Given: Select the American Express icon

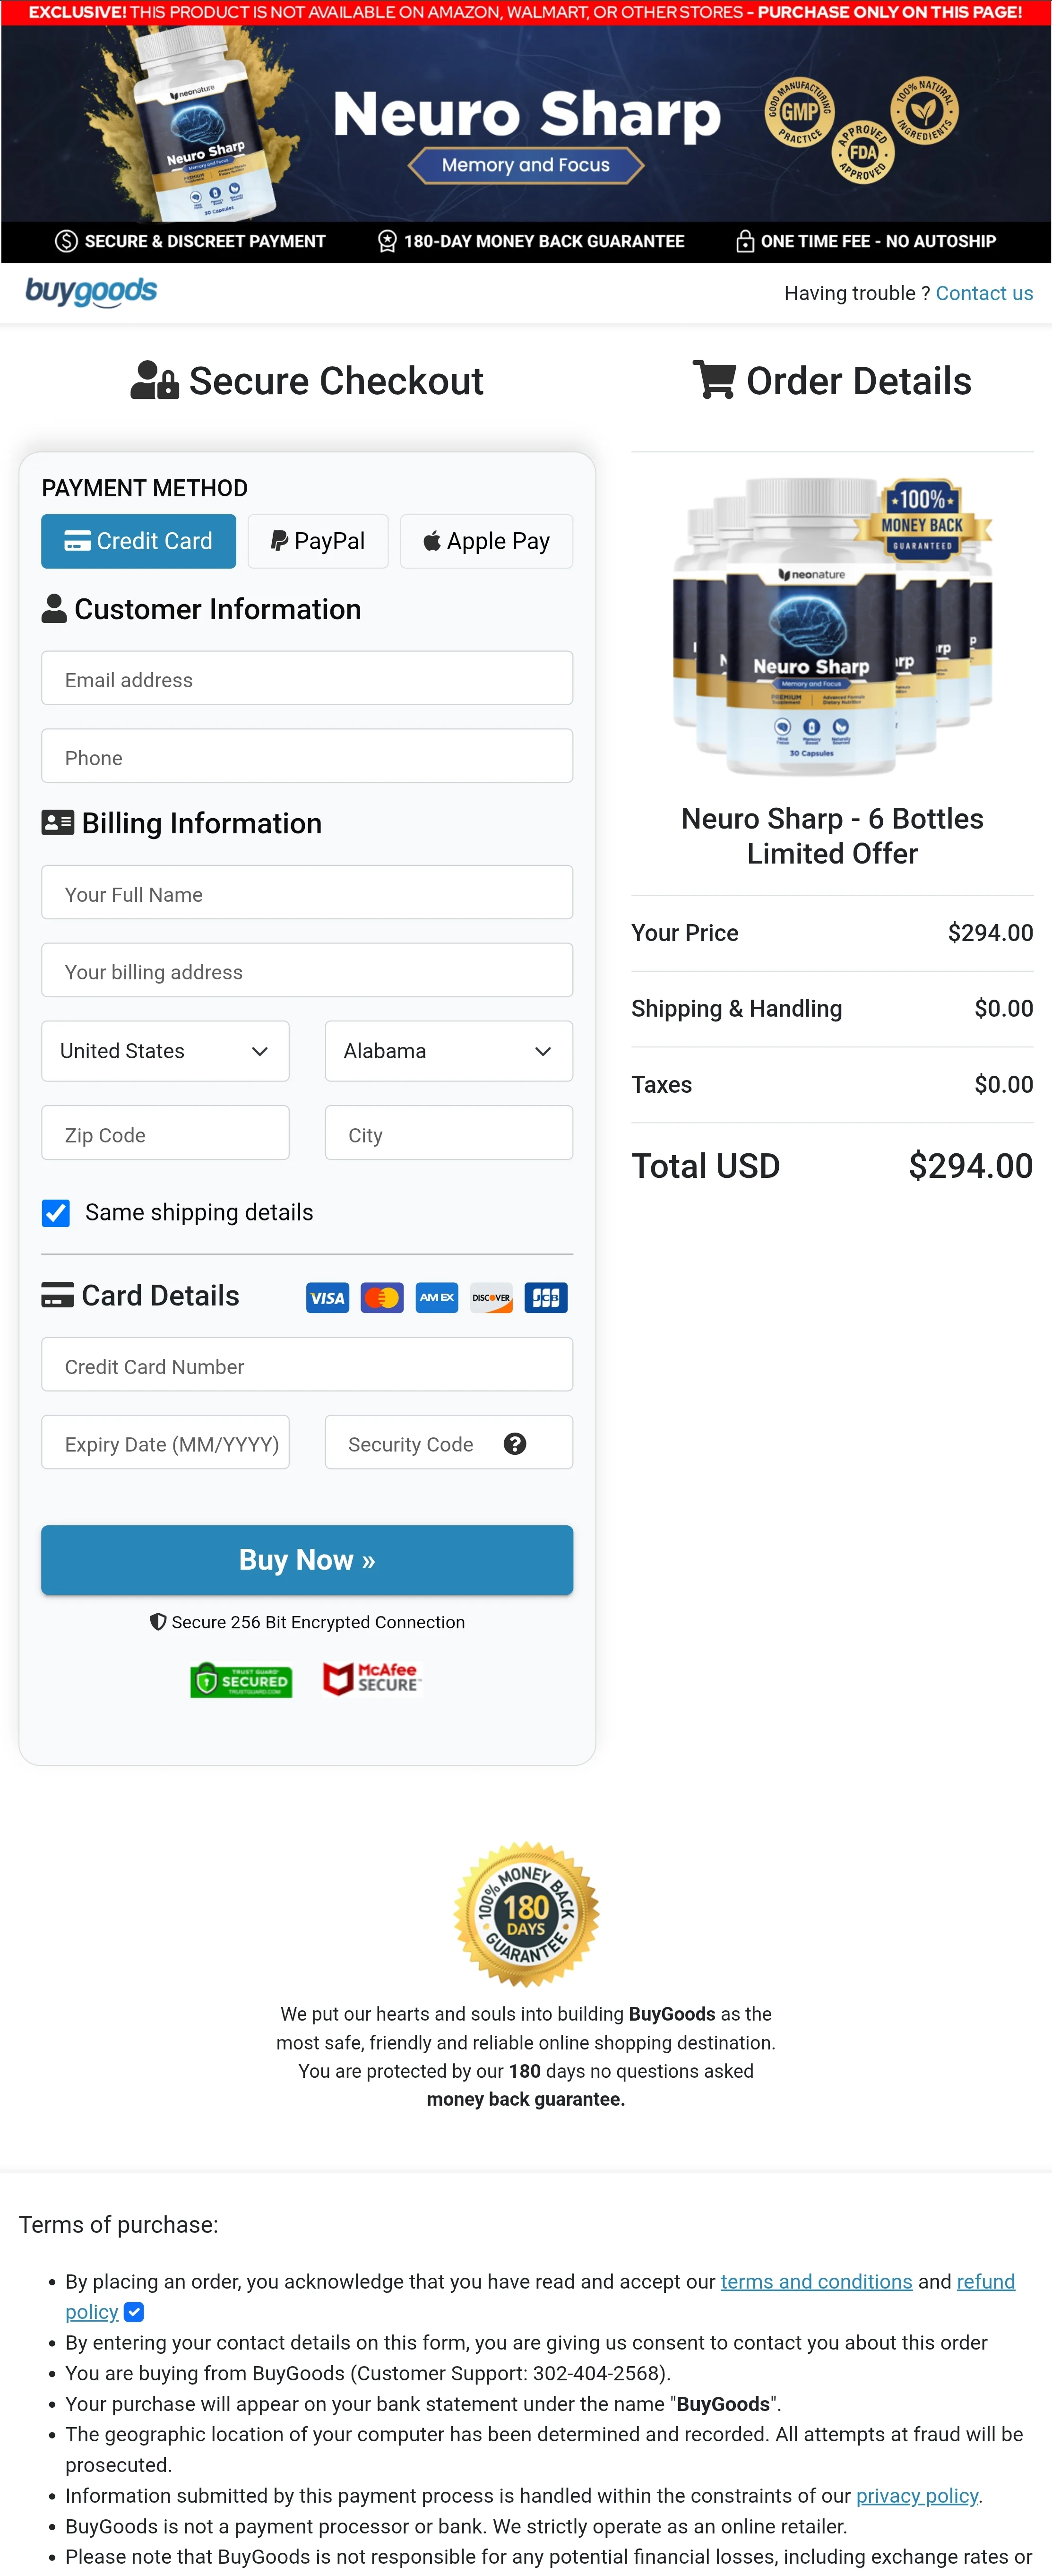Looking at the screenshot, I should coord(436,1297).
